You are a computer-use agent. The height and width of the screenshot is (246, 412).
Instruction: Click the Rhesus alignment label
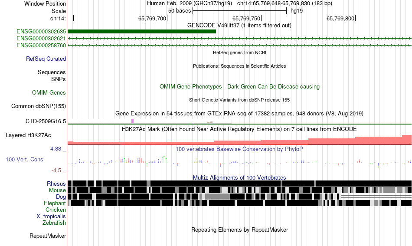tap(56, 184)
